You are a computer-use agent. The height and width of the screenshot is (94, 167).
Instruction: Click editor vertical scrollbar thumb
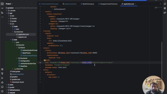pos(162,60)
